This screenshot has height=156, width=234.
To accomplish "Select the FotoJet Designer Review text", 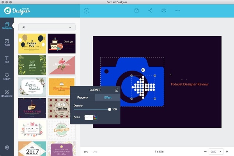I will (190, 84).
